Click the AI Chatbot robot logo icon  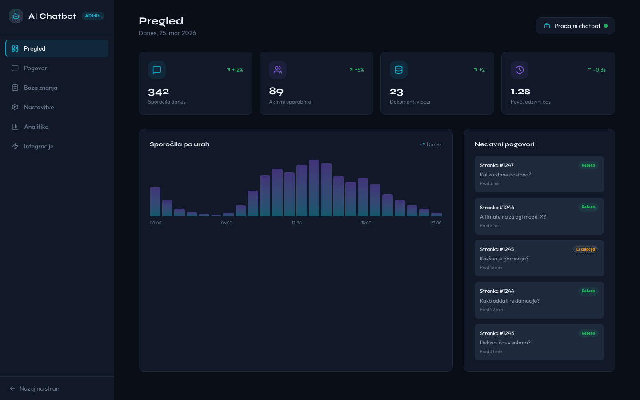point(16,16)
